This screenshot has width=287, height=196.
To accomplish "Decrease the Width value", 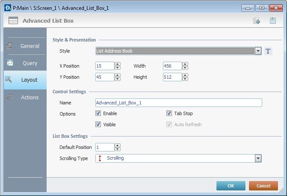I will pos(185,68).
